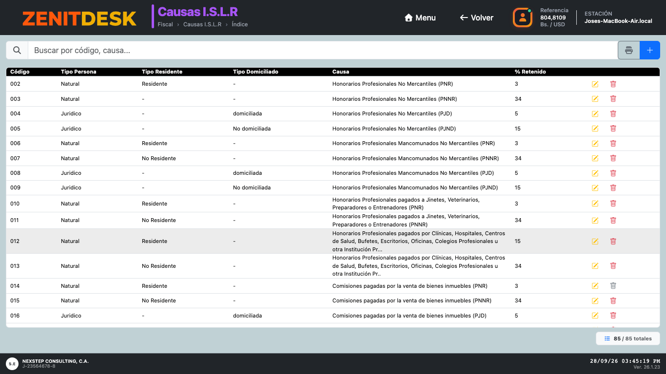Open the Fiscal breadcrumb link
This screenshot has height=374, width=666.
[x=165, y=24]
